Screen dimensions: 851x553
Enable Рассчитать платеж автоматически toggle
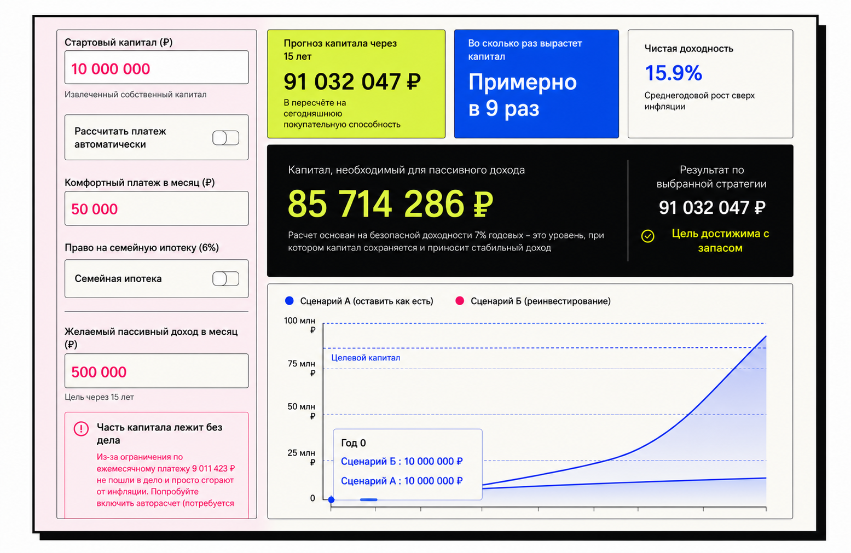pyautogui.click(x=225, y=138)
